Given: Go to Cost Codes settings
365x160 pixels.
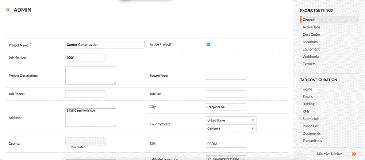Looking at the screenshot, I should tap(311, 35).
